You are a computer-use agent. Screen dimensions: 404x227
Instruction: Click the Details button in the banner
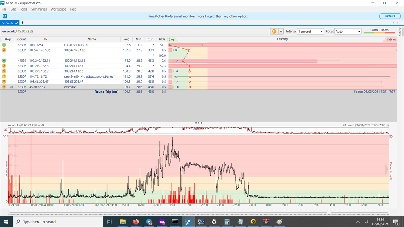389,16
